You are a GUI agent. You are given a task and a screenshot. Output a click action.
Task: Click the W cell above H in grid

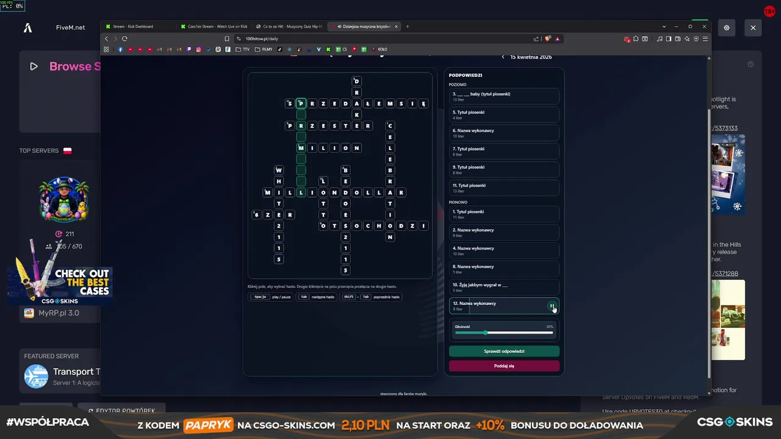tap(279, 170)
